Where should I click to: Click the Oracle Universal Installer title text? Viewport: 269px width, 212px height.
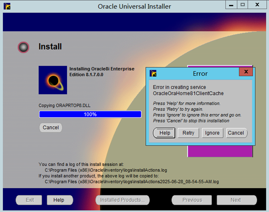pos(134,7)
